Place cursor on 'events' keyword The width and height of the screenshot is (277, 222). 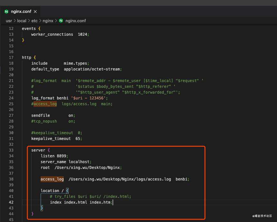pyautogui.click(x=29, y=29)
